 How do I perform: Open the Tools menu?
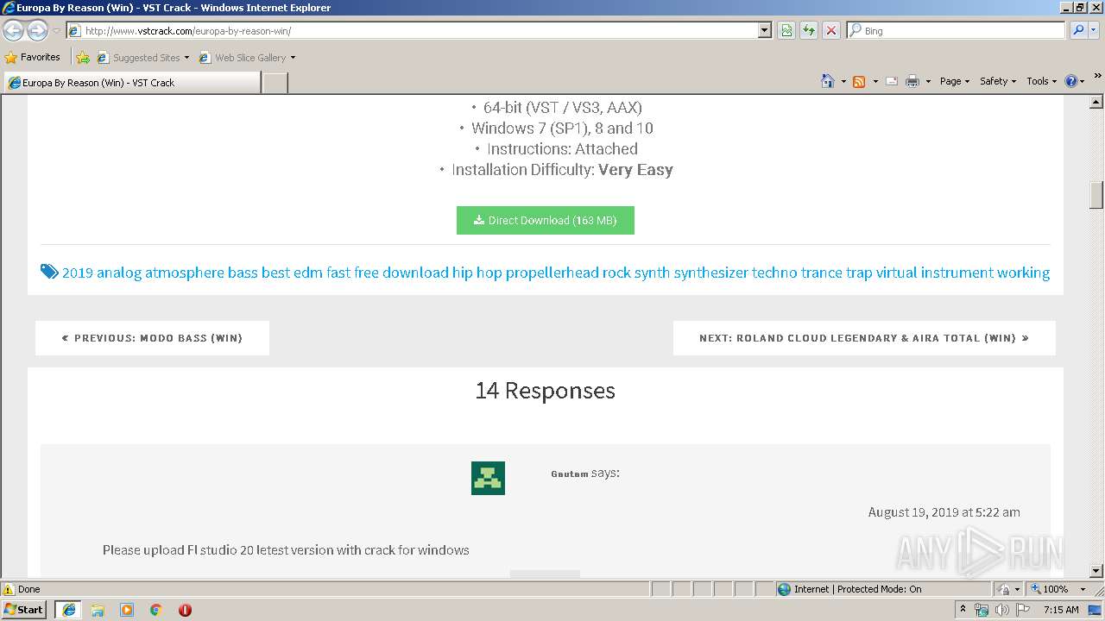1042,81
